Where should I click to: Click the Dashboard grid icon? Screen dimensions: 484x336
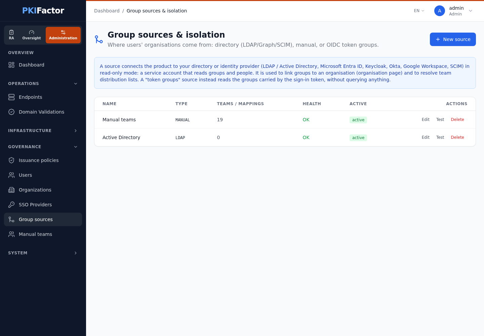coord(11,65)
